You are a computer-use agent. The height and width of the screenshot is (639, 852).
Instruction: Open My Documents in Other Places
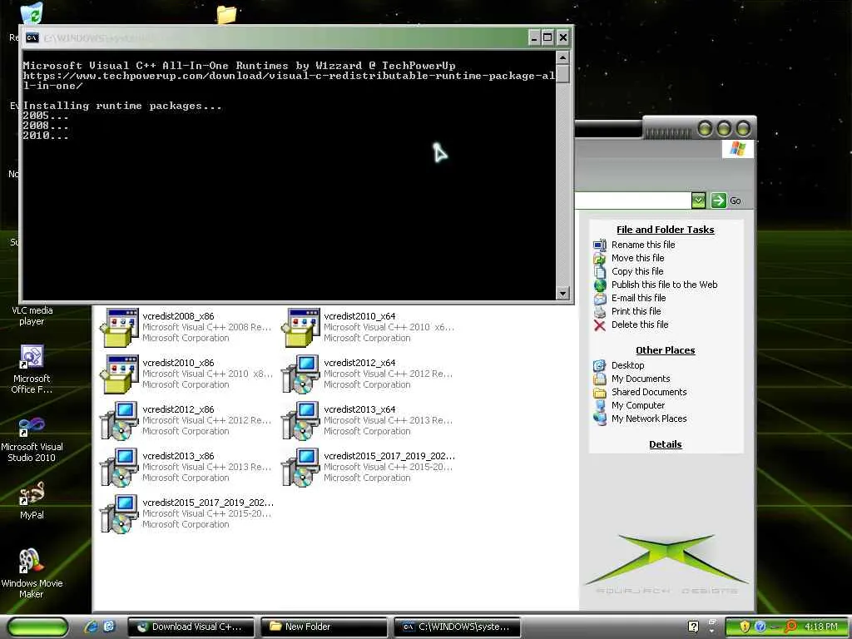click(641, 379)
